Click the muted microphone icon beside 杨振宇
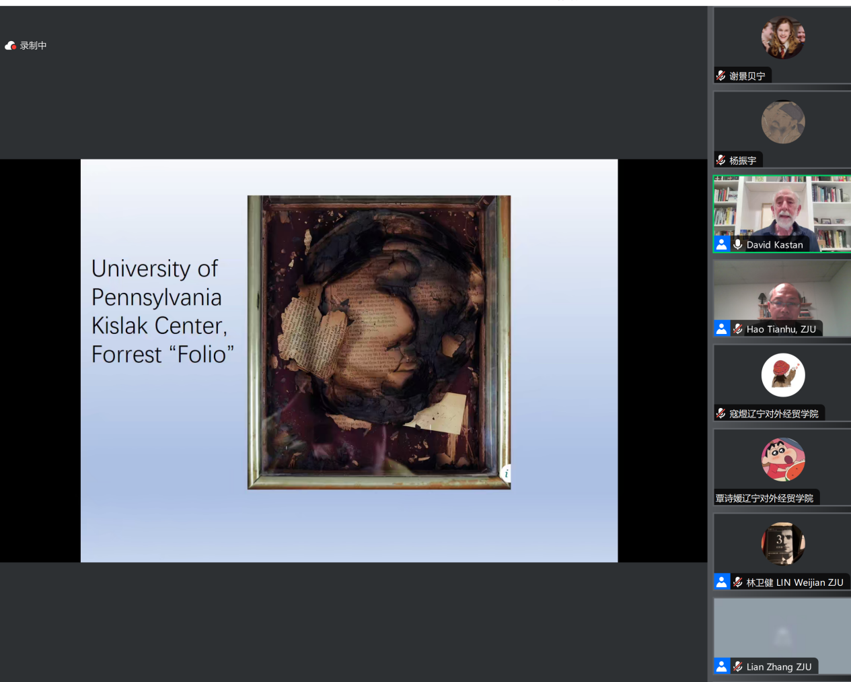Image resolution: width=851 pixels, height=682 pixels. 721,160
